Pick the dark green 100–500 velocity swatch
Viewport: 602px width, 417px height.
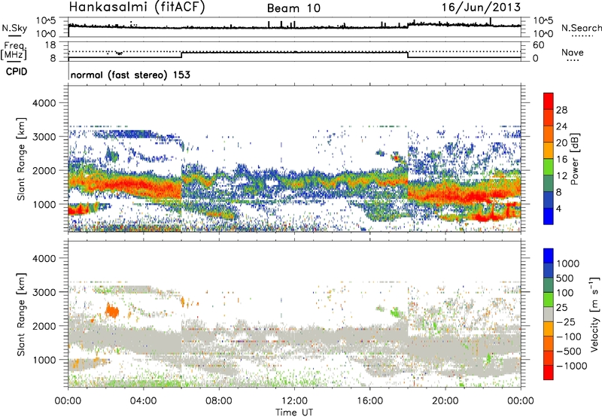(x=549, y=285)
